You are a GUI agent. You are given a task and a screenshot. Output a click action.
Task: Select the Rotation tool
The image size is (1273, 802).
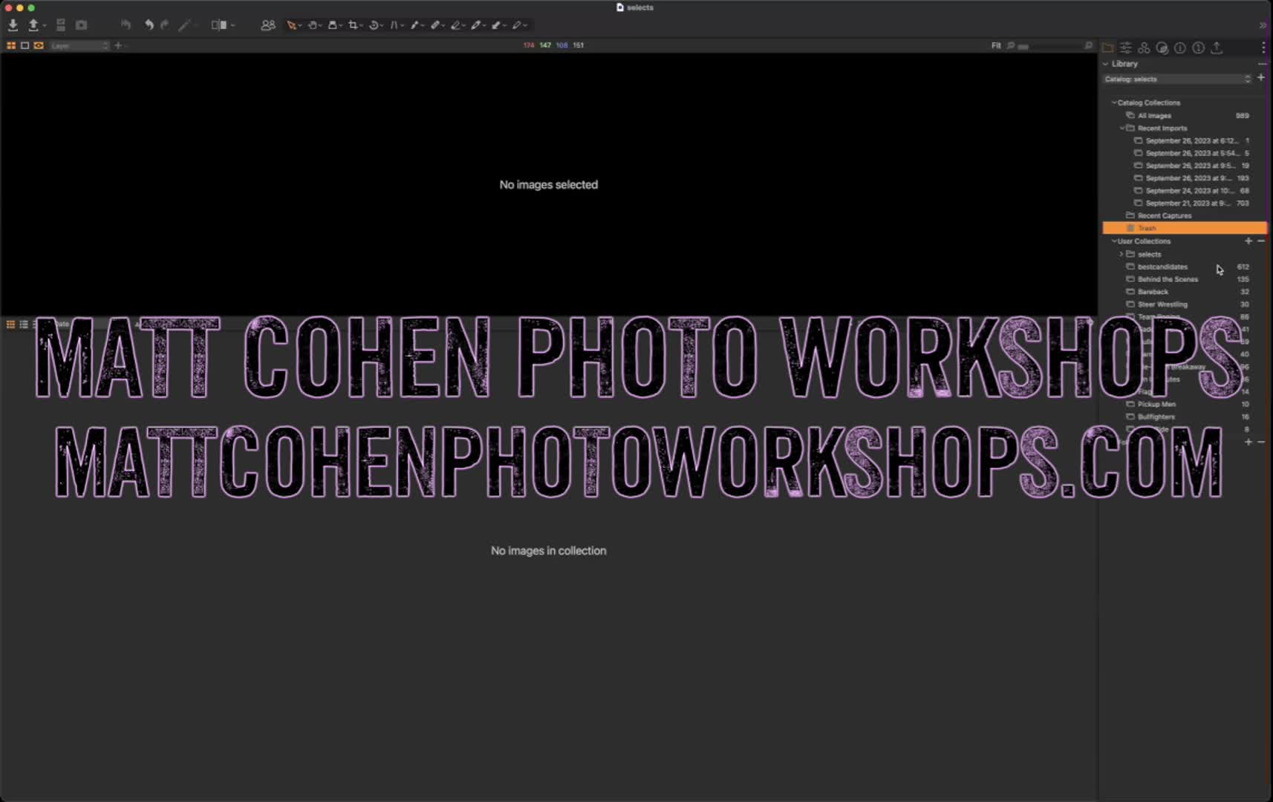coord(374,25)
